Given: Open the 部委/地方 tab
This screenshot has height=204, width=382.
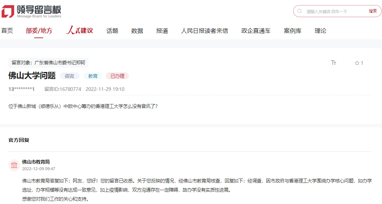Looking at the screenshot, I should (x=39, y=31).
